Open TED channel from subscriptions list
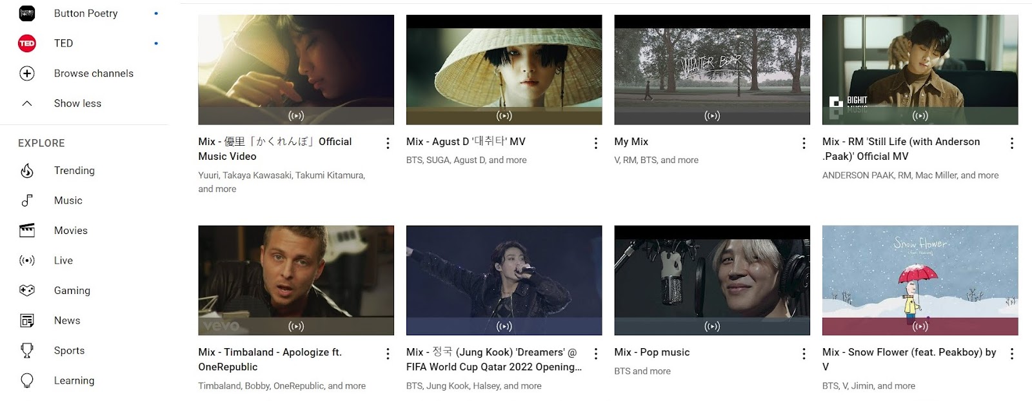1032x401 pixels. click(x=63, y=43)
